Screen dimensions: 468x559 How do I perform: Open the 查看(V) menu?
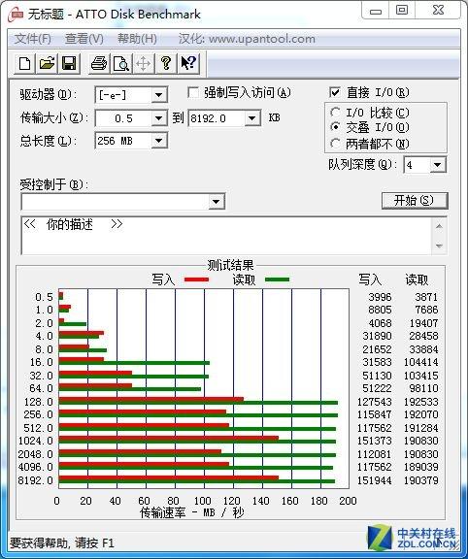tap(84, 39)
